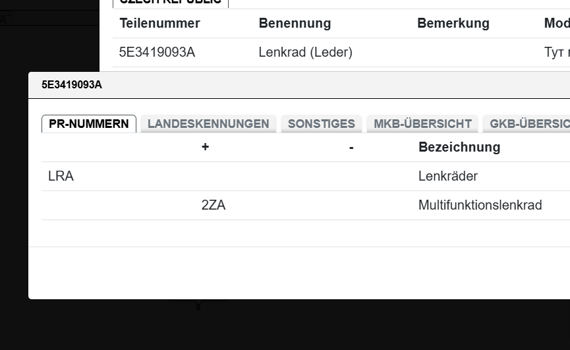Click the Lenkrad (Leder) cell
The image size is (570, 350).
(305, 52)
